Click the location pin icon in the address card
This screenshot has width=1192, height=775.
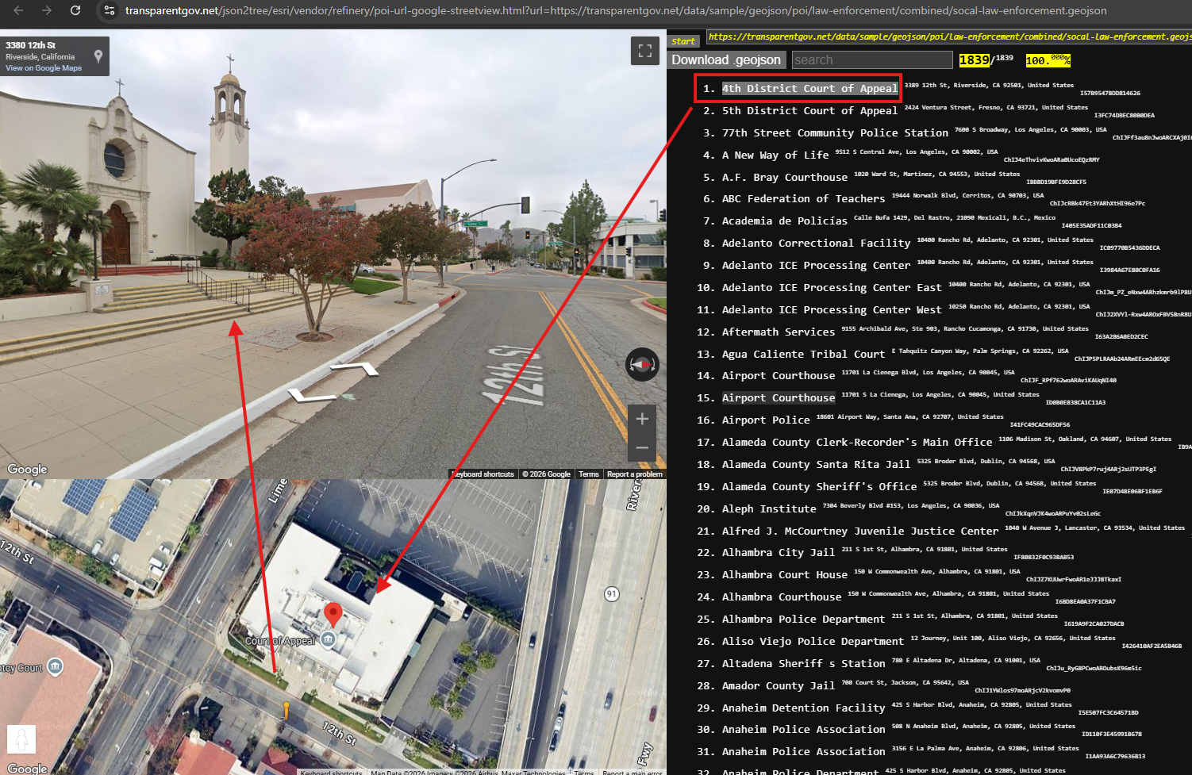(x=98, y=56)
